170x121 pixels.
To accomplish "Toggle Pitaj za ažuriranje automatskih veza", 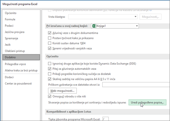I will click(x=50, y=69).
